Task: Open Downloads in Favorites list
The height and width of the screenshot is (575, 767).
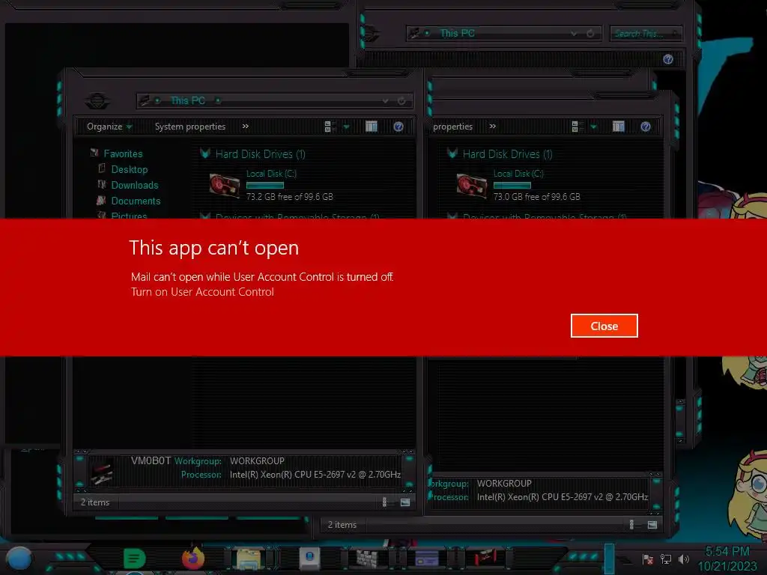Action: (135, 185)
